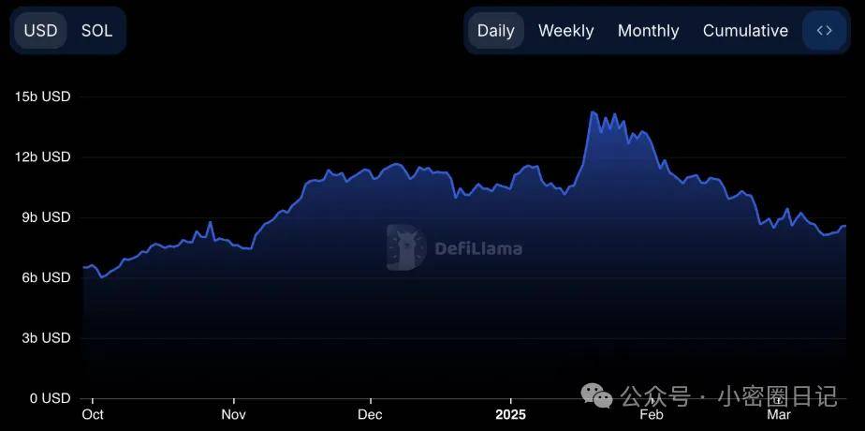Switch the currency toggle to SOL
Viewport: 865px width, 431px height.
click(97, 30)
